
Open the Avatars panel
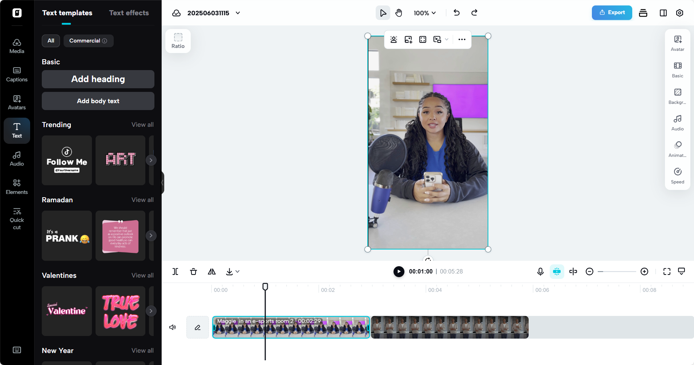tap(17, 103)
